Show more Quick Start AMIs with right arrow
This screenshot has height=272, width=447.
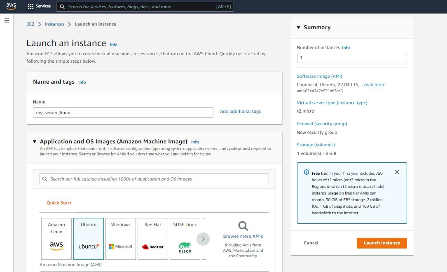pyautogui.click(x=203, y=239)
